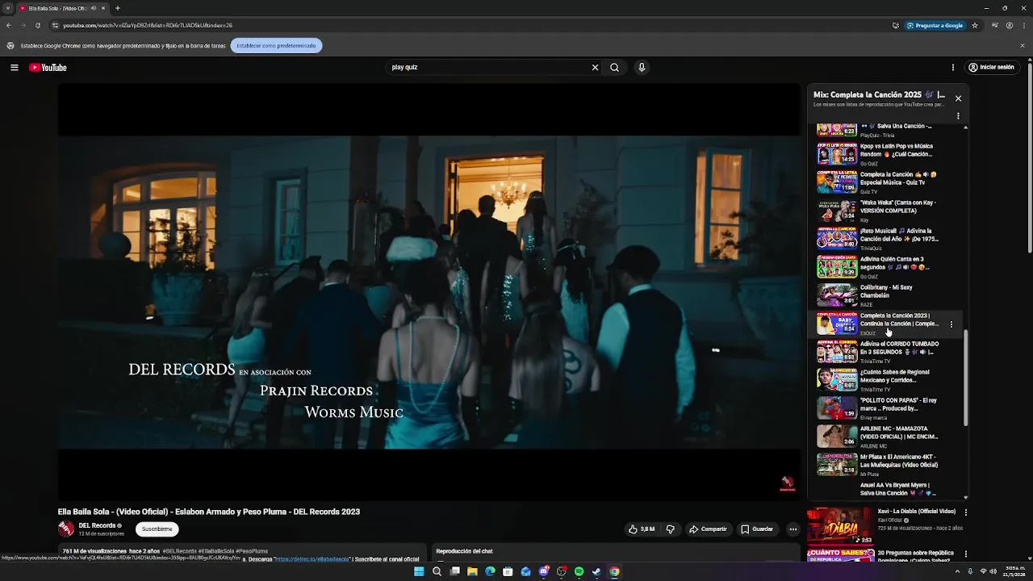Dismiss the default browser infobar
The width and height of the screenshot is (1033, 581).
(x=1023, y=46)
